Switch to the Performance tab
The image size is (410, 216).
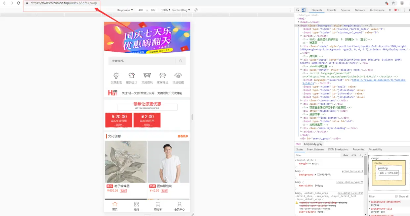[377, 10]
